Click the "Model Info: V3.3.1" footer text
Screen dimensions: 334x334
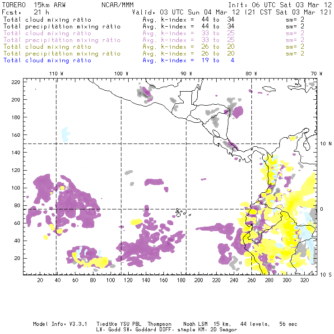tap(60, 324)
